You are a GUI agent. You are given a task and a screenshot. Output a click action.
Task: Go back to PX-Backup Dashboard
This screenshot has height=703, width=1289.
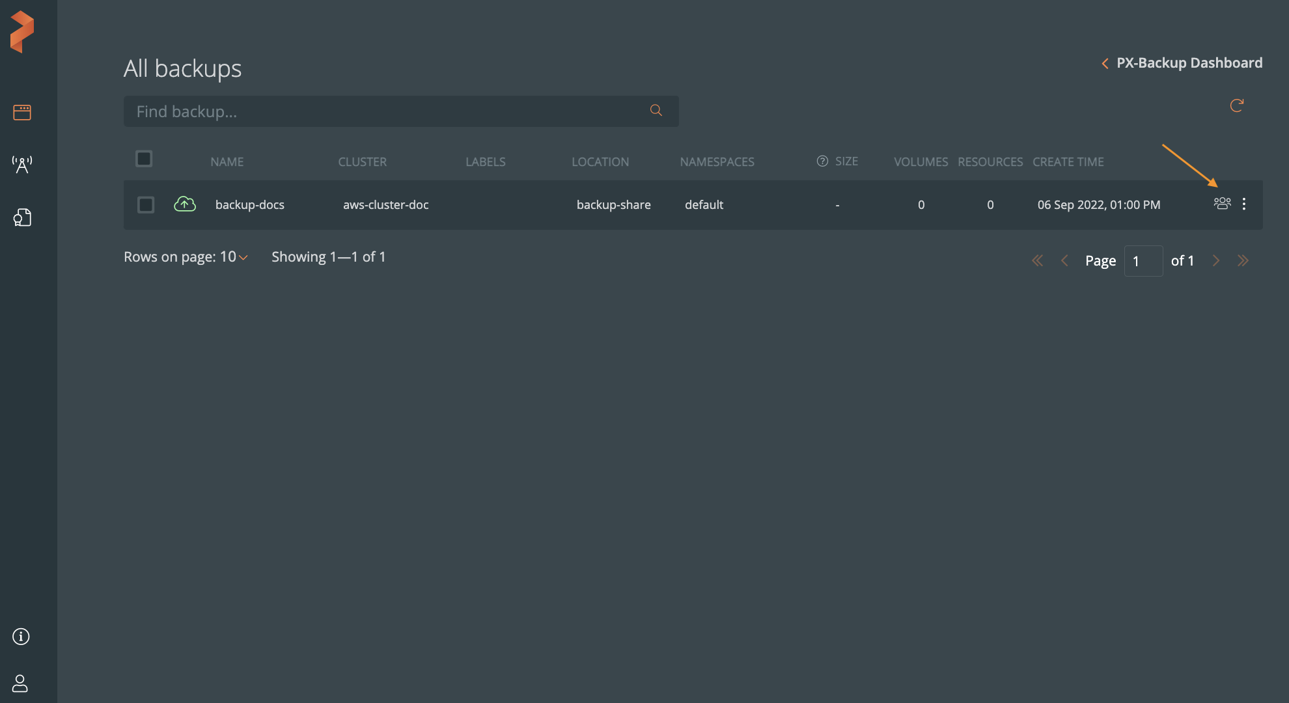coord(1182,63)
